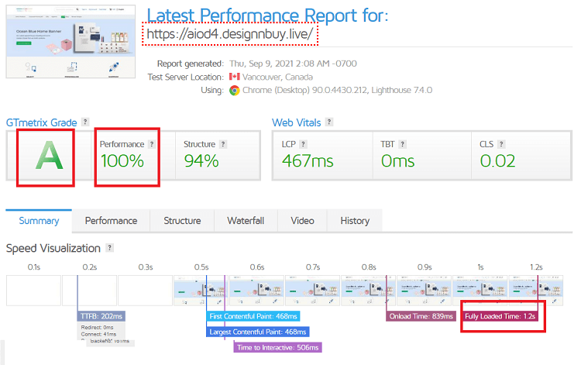Click help icon next to Web Vitals
The height and width of the screenshot is (365, 581).
(x=329, y=122)
